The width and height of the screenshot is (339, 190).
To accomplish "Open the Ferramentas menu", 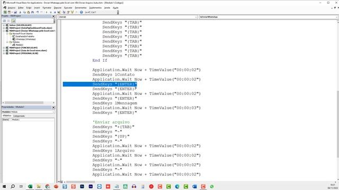I will pos(81,8).
